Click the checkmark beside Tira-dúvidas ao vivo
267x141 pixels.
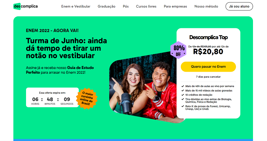click(x=183, y=99)
